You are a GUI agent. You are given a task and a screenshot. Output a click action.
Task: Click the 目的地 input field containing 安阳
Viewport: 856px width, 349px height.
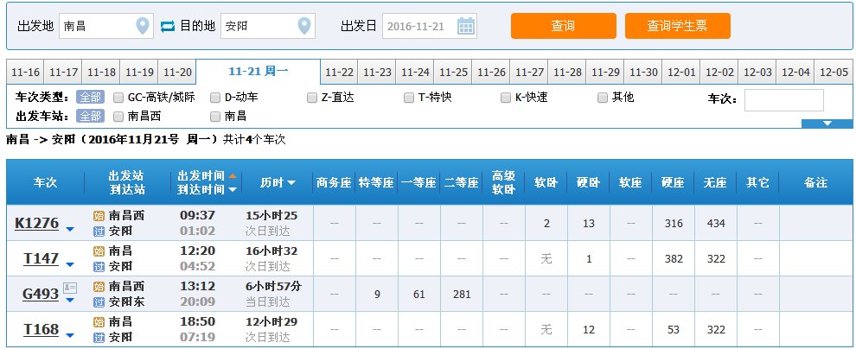pyautogui.click(x=268, y=26)
